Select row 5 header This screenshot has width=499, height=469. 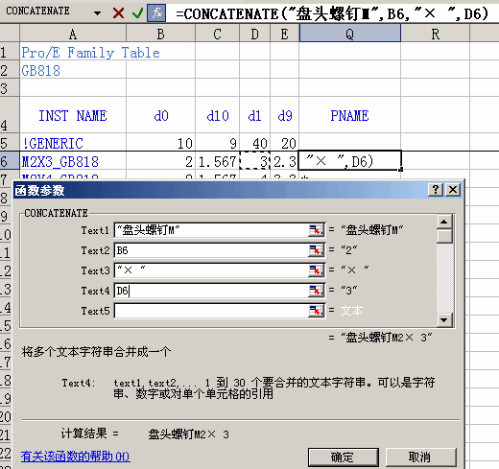pos(9,143)
